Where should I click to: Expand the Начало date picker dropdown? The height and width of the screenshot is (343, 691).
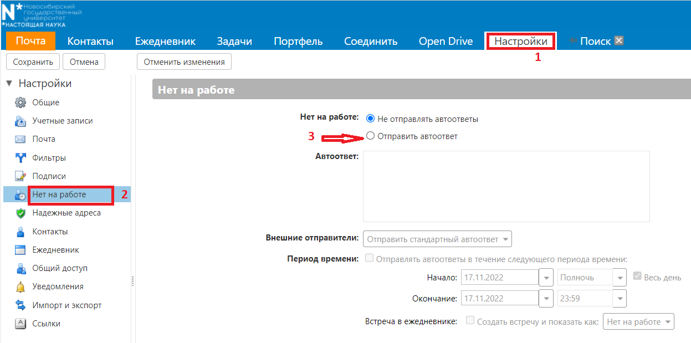point(545,277)
